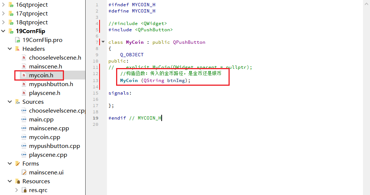The height and width of the screenshot is (195, 370).
Task: Collapse the Forms folder
Action: 10,164
